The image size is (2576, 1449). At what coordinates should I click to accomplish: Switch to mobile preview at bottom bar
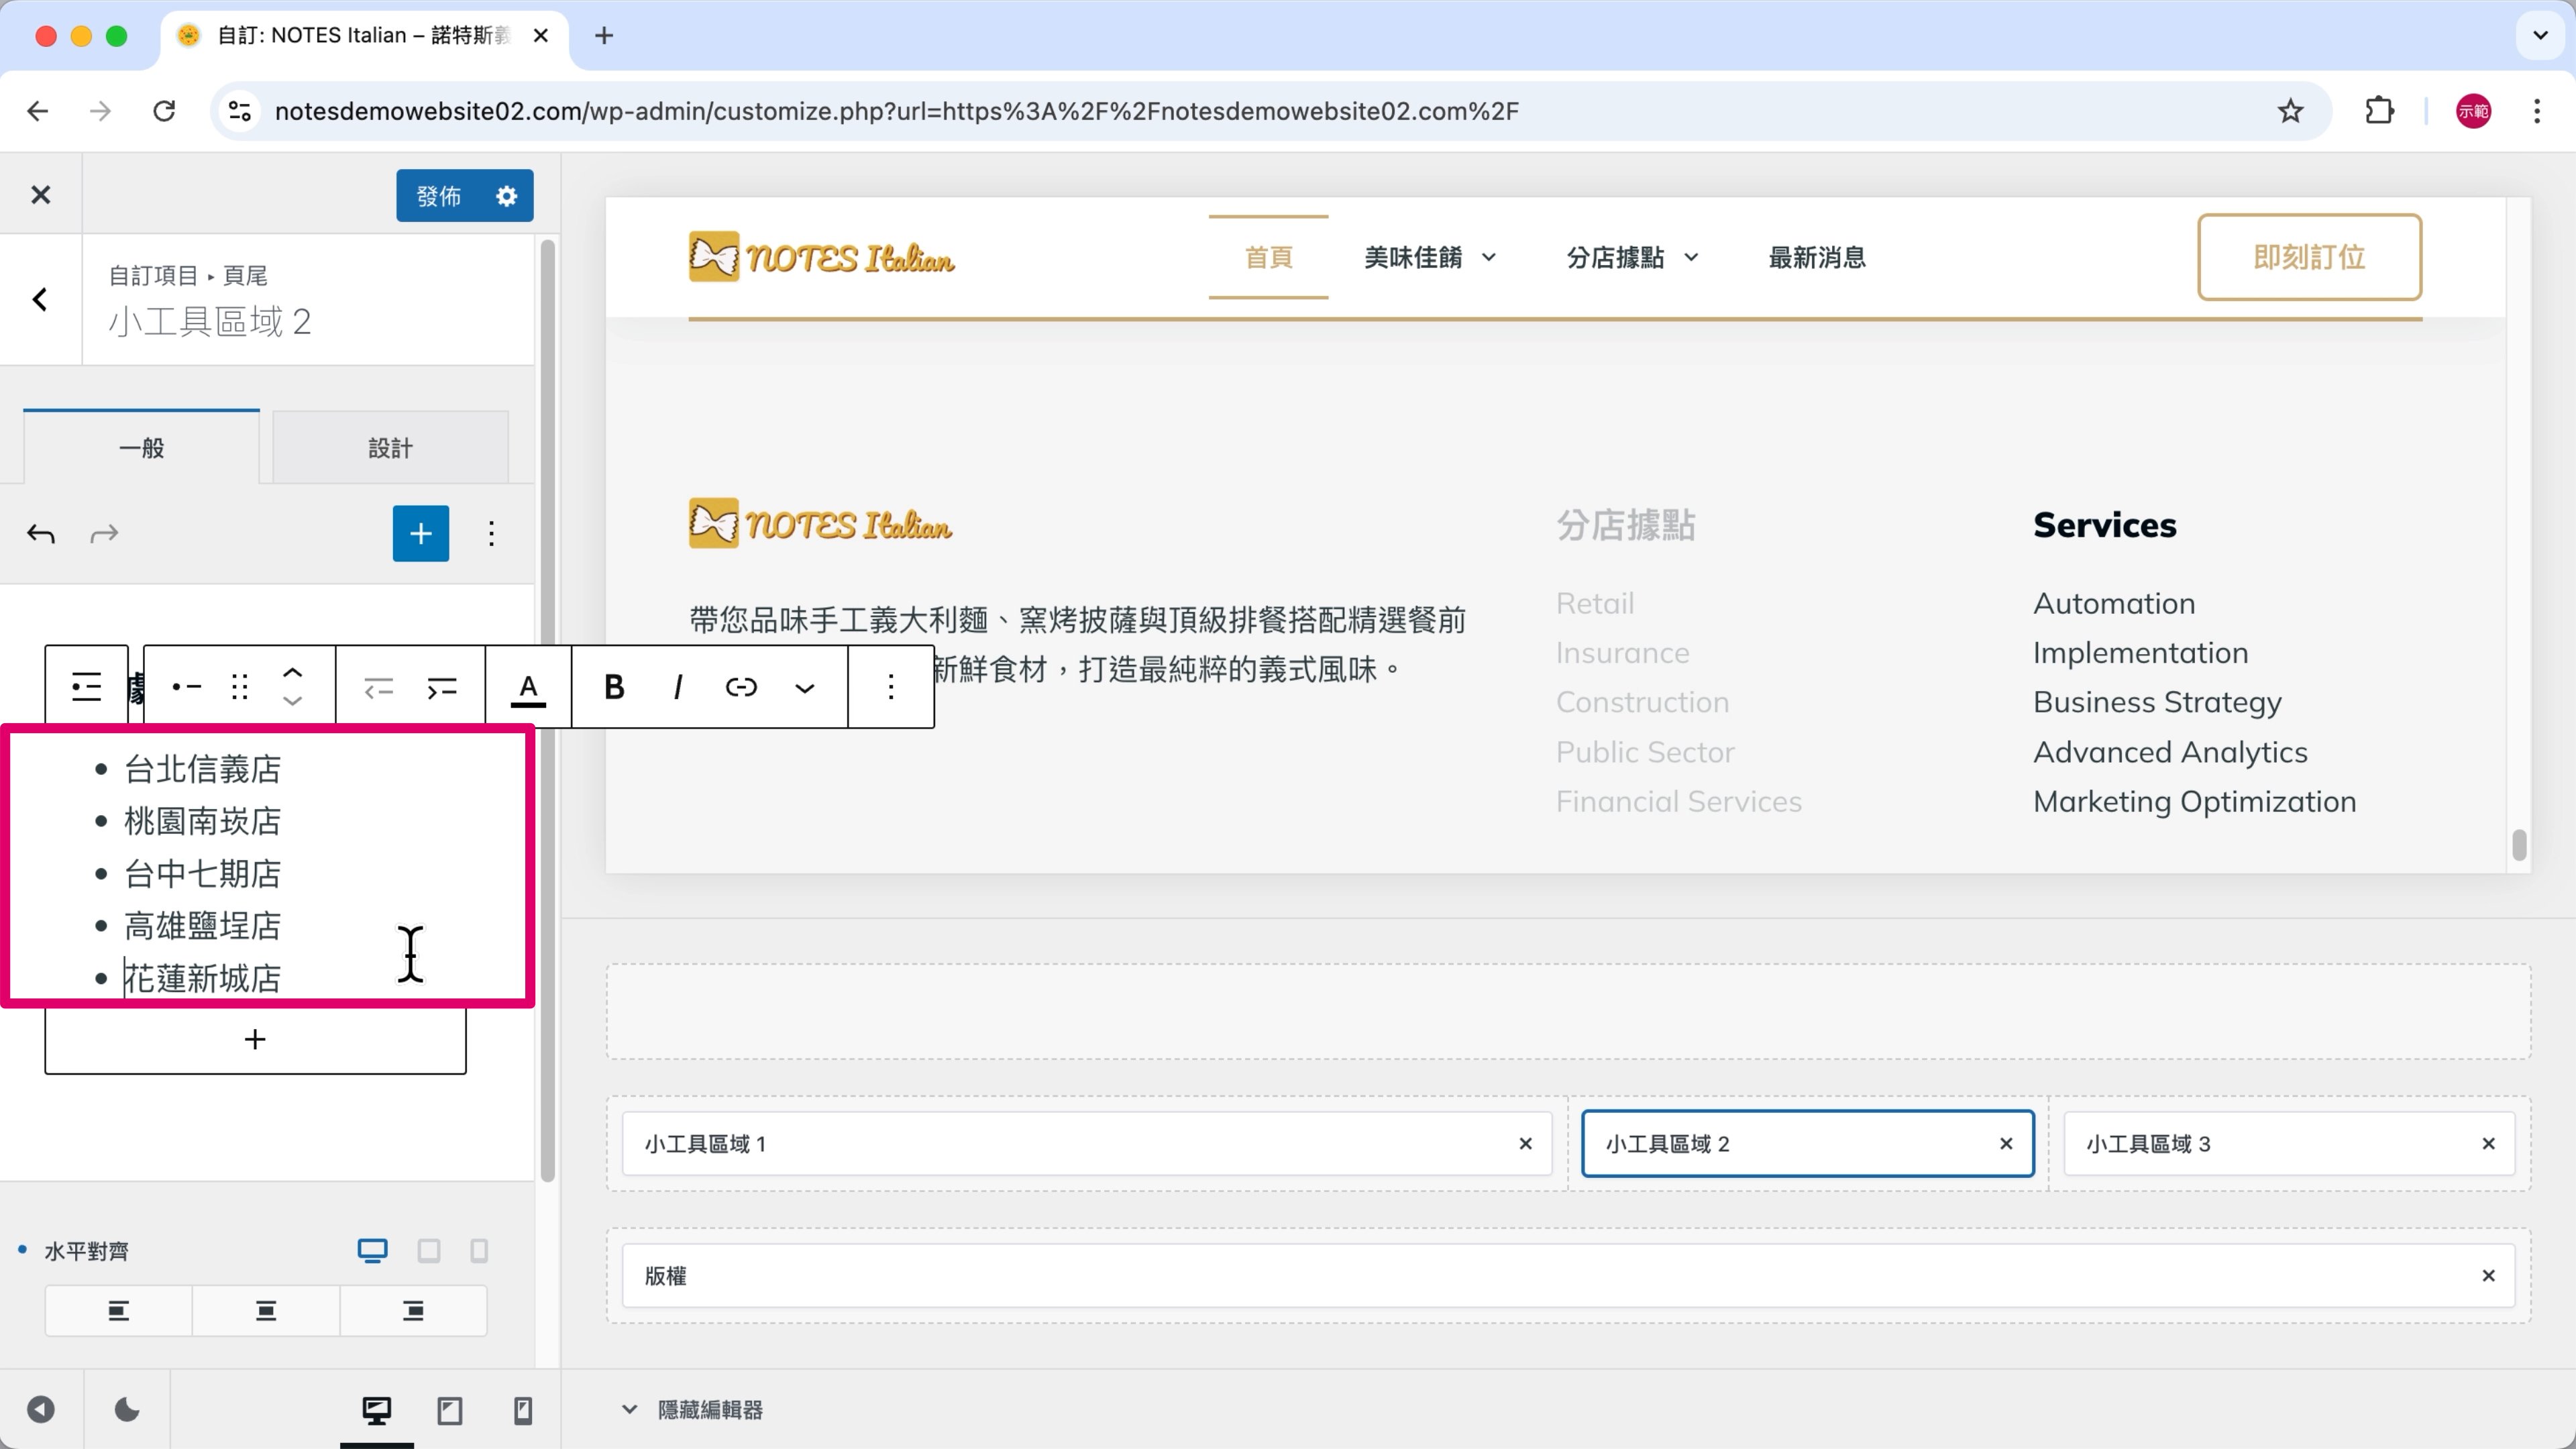[522, 1410]
